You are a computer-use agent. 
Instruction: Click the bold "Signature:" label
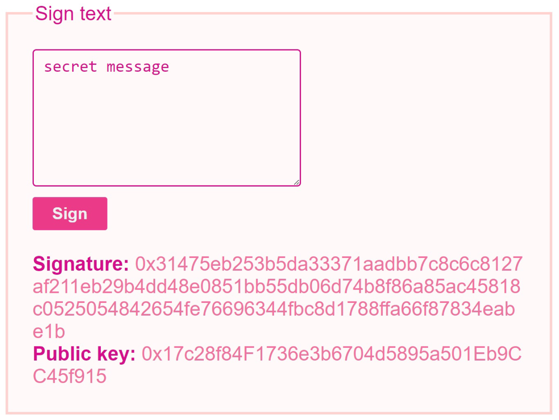tap(81, 264)
